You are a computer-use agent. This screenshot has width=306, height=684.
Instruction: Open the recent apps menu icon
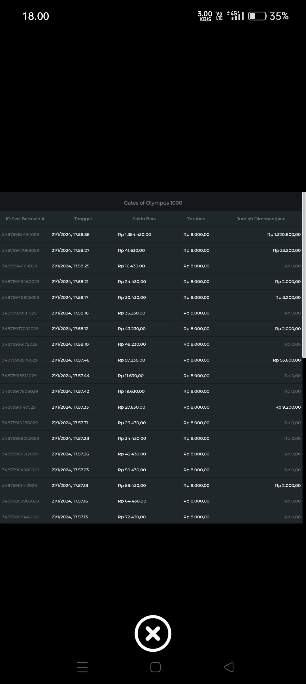point(82,667)
